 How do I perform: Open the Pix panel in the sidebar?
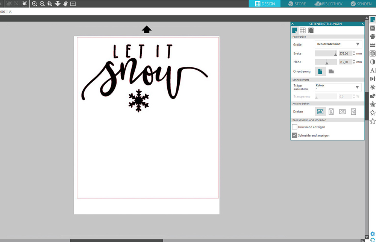(x=373, y=28)
